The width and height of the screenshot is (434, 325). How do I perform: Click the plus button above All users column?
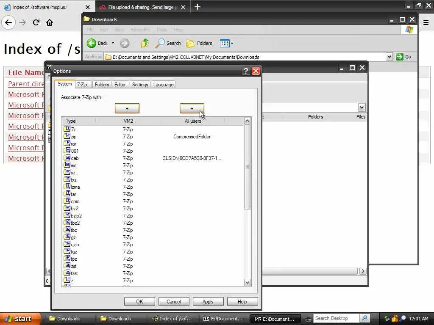point(192,108)
